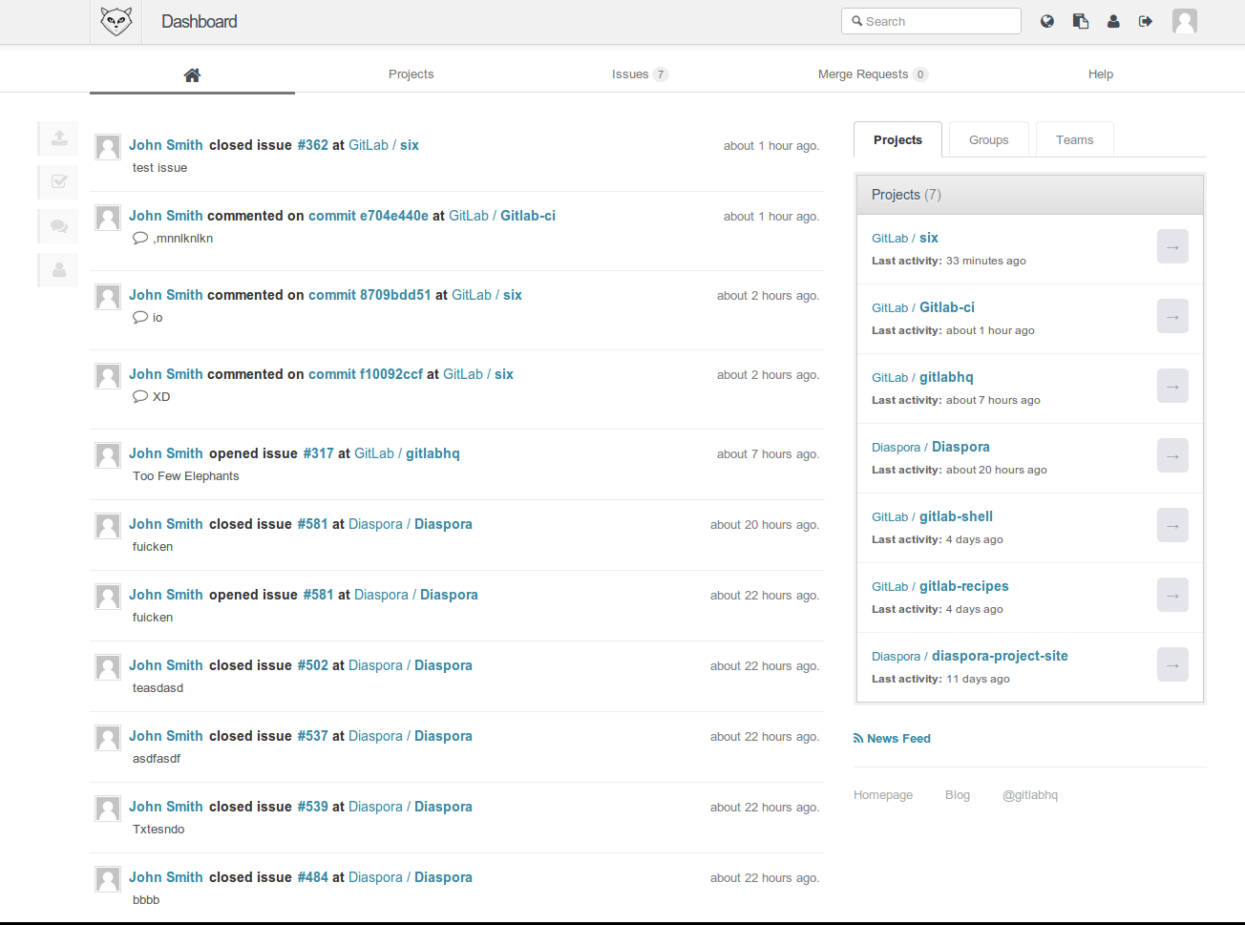Open issue #539 link

(x=312, y=807)
